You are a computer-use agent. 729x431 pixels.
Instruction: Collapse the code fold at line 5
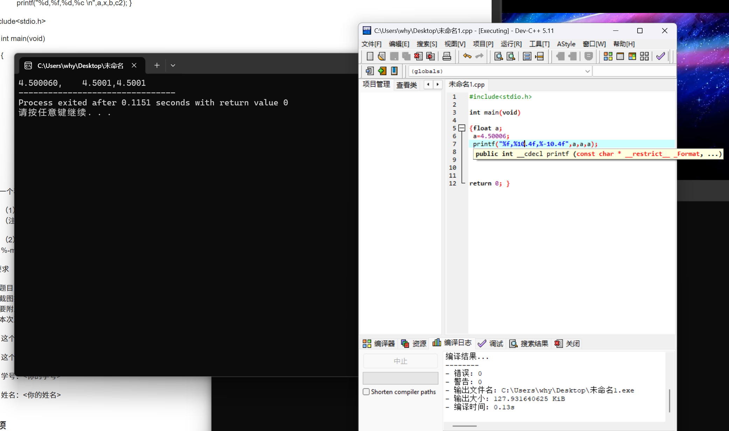(462, 128)
